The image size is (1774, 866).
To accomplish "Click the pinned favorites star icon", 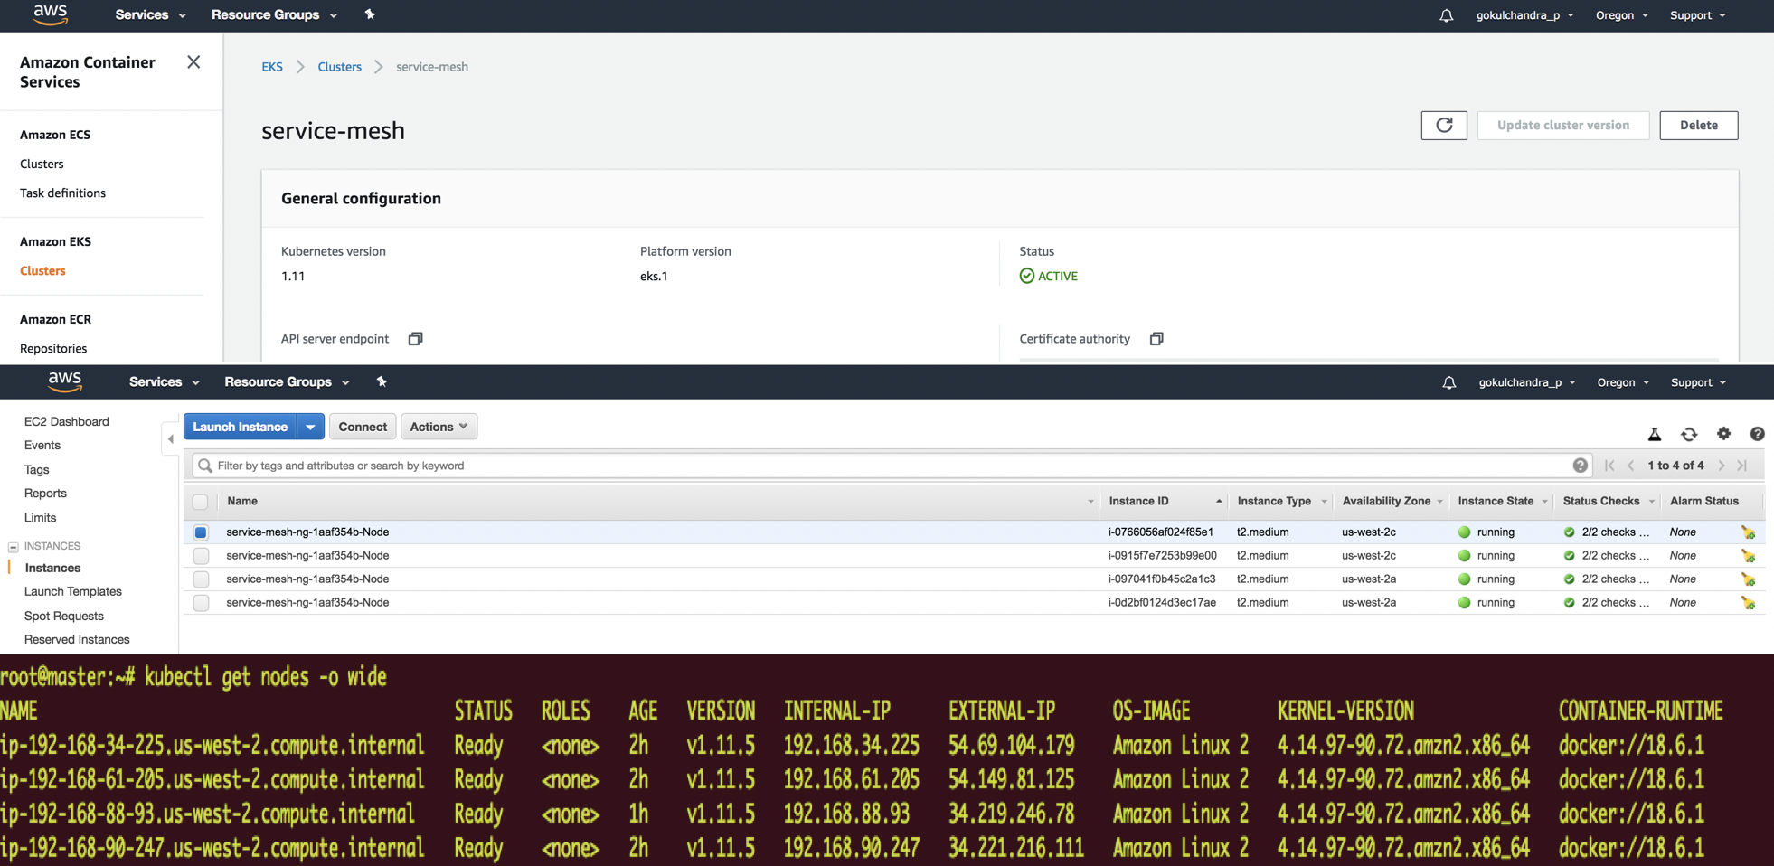I will tap(370, 14).
